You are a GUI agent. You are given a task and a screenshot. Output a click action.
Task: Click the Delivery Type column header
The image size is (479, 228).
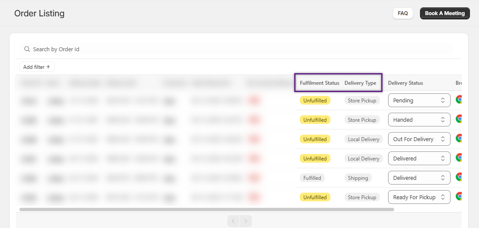[360, 83]
